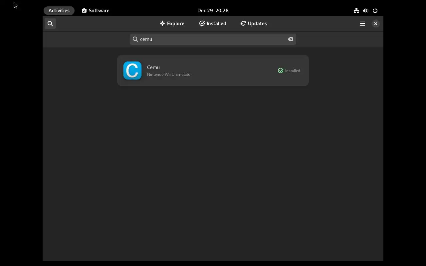Screen dimensions: 426x266
Task: Open the Activities overview
Action: (59, 10)
